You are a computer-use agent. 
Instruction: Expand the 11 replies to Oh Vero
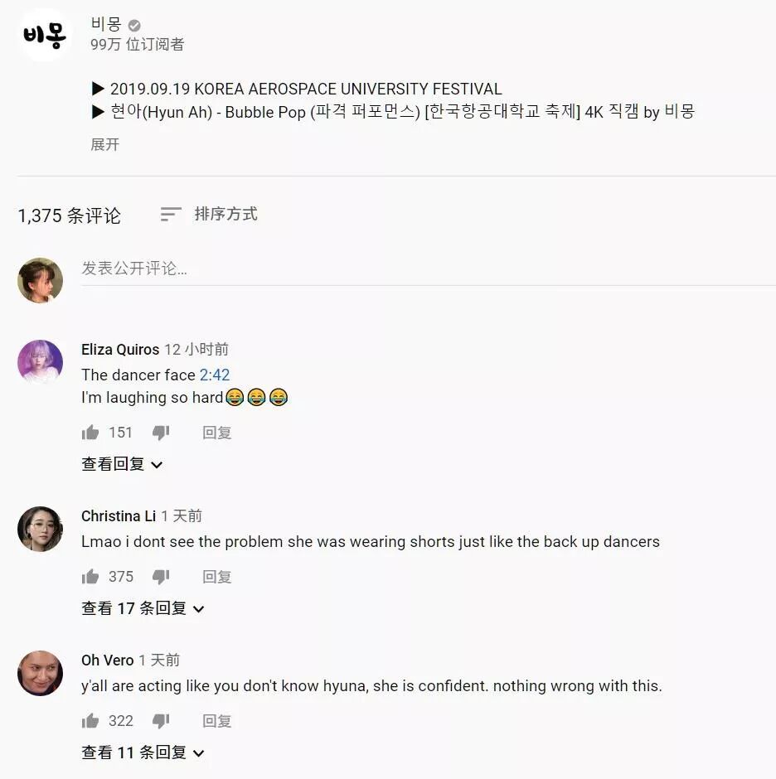click(x=143, y=752)
